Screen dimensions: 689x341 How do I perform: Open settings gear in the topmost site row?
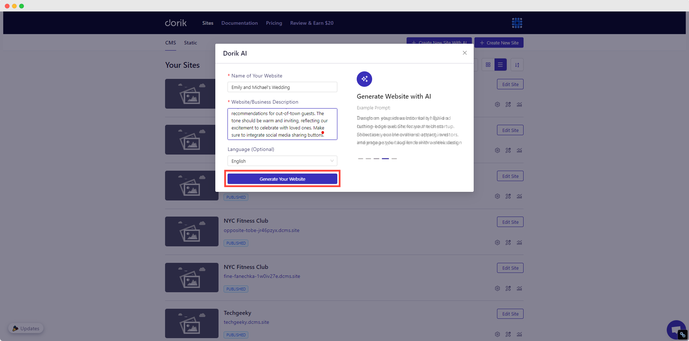coord(497,104)
